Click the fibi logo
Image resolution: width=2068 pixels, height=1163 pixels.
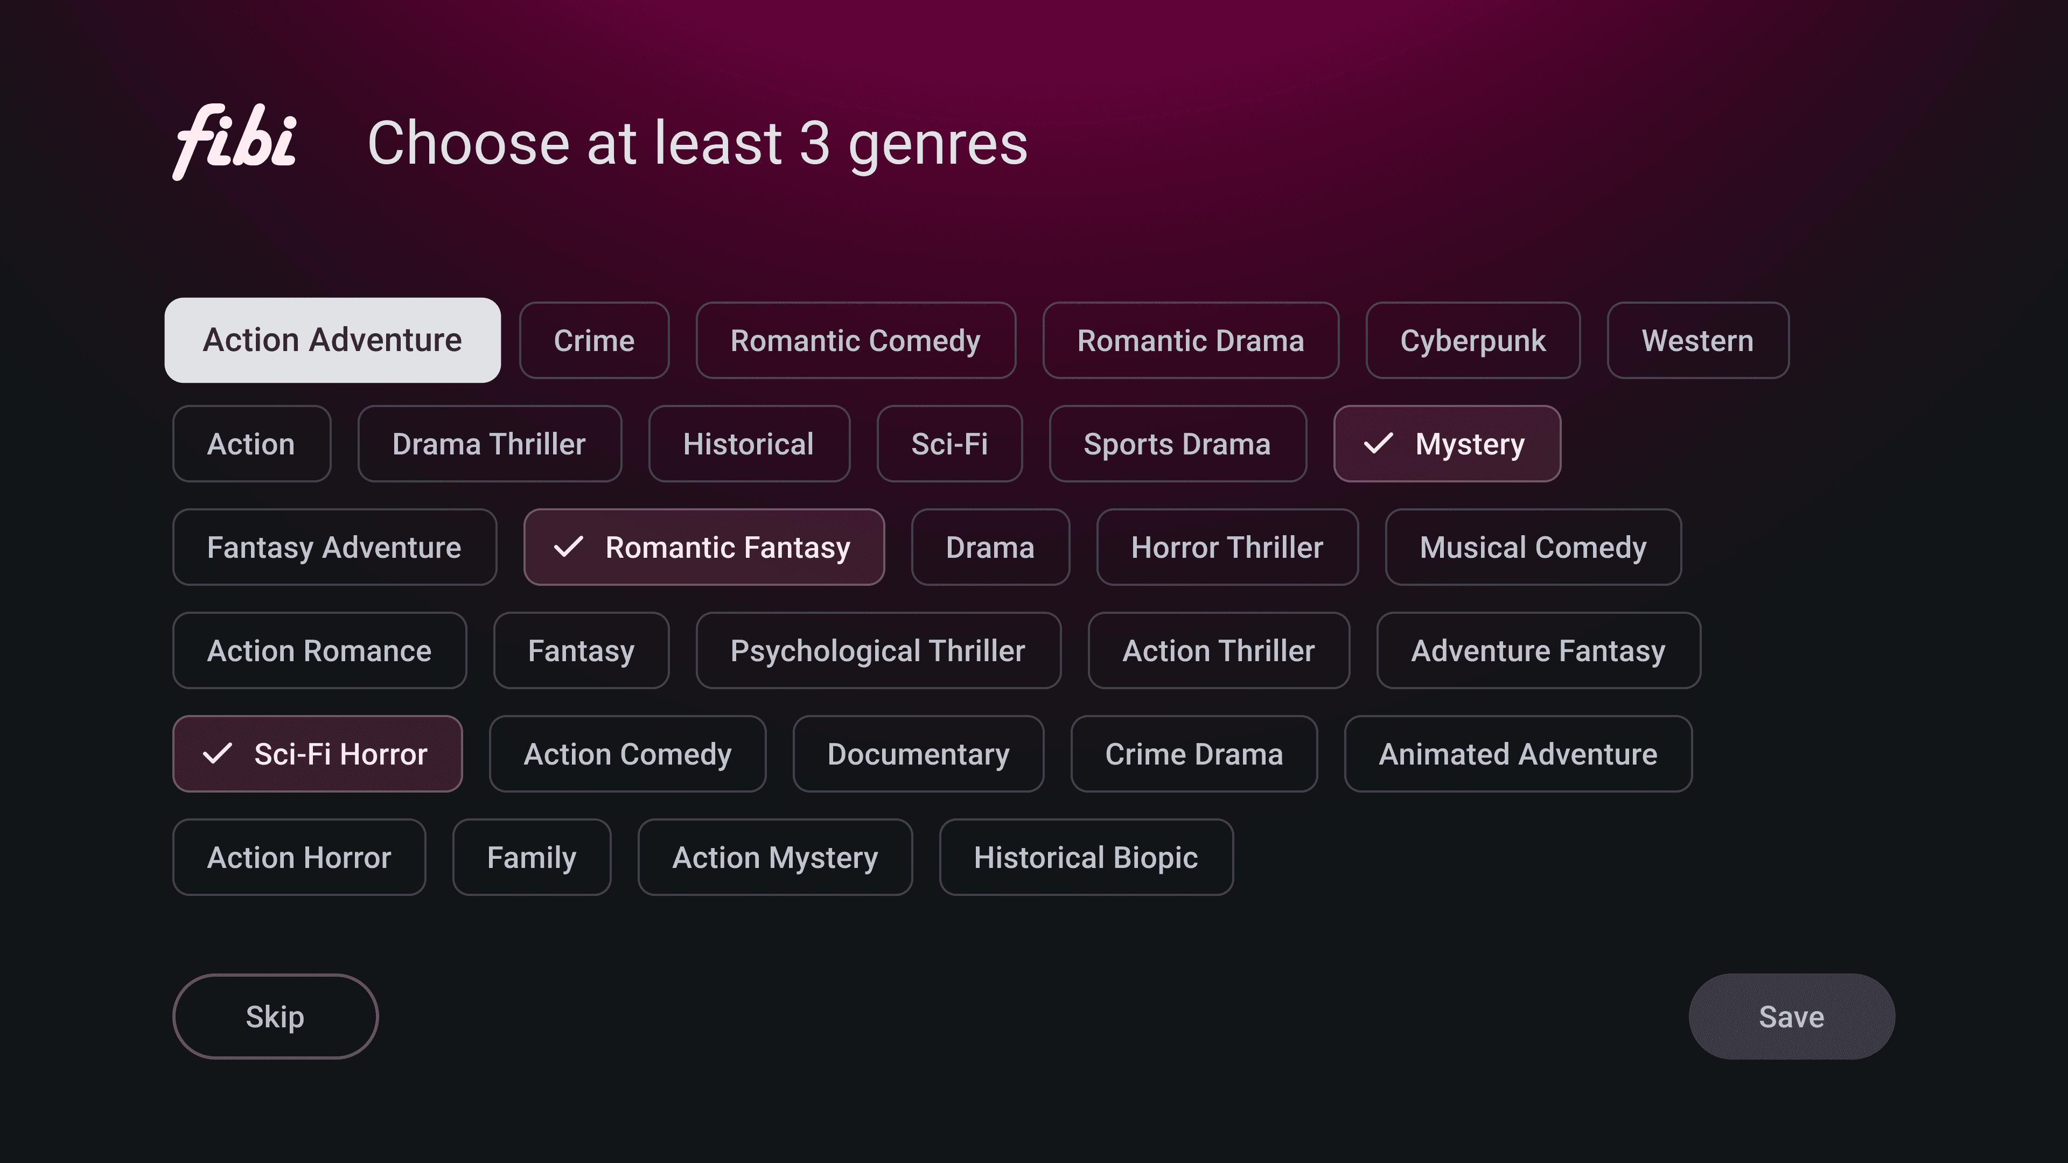235,143
